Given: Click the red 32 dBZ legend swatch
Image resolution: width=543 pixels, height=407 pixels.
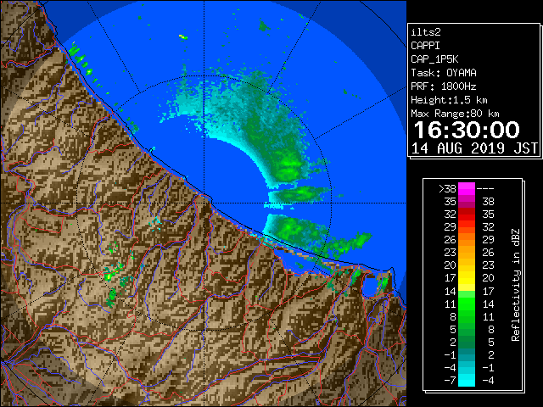Looking at the screenshot, I should pyautogui.click(x=467, y=215).
